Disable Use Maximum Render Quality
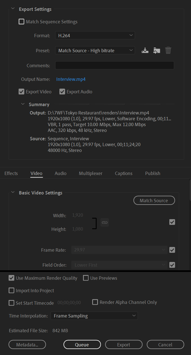The width and height of the screenshot is (191, 355). (x=11, y=278)
